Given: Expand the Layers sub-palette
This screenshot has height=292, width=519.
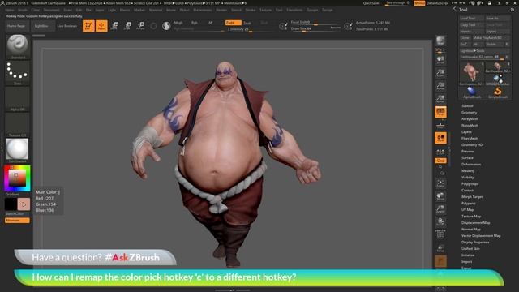Looking at the screenshot, I should 466,131.
